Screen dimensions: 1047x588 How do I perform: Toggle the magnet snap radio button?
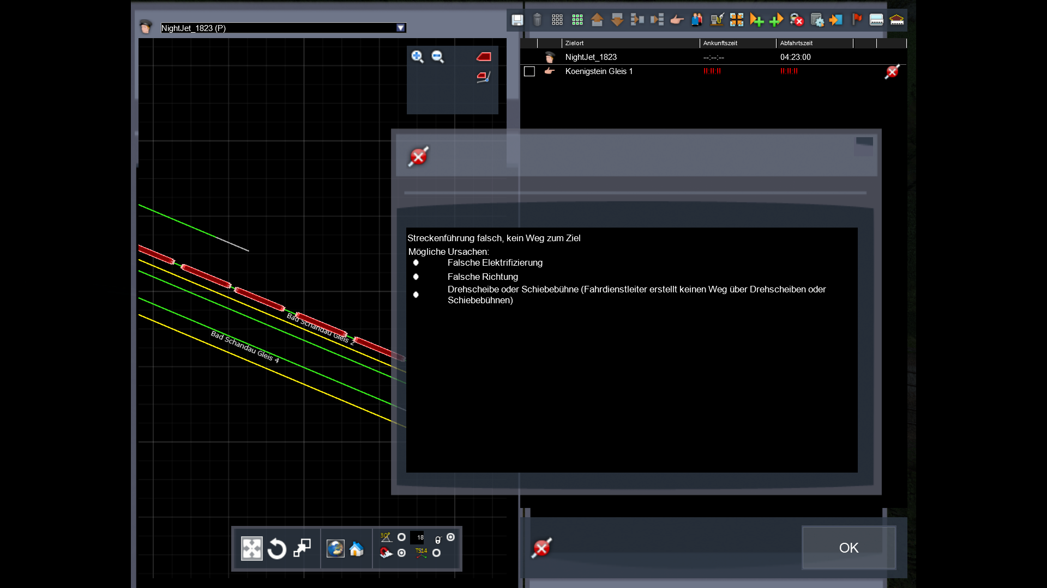point(401,553)
